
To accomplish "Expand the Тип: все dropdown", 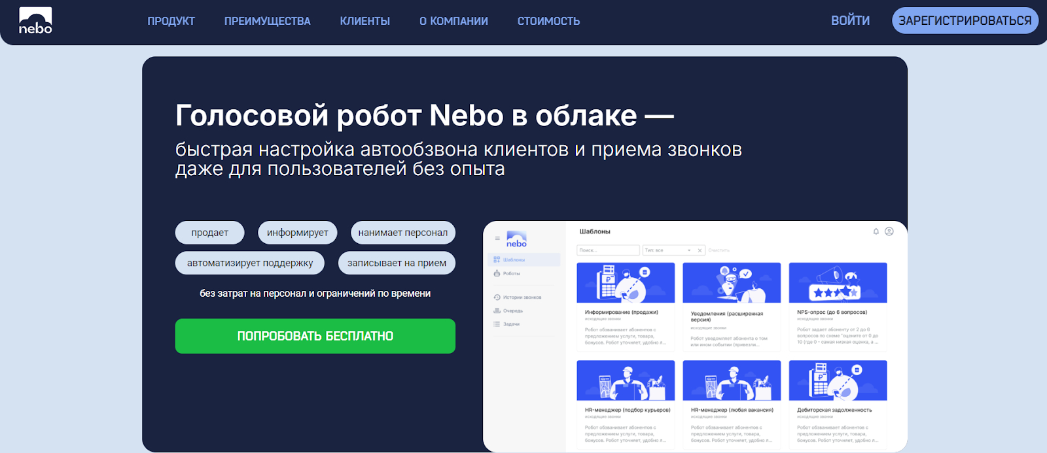I will coord(667,250).
